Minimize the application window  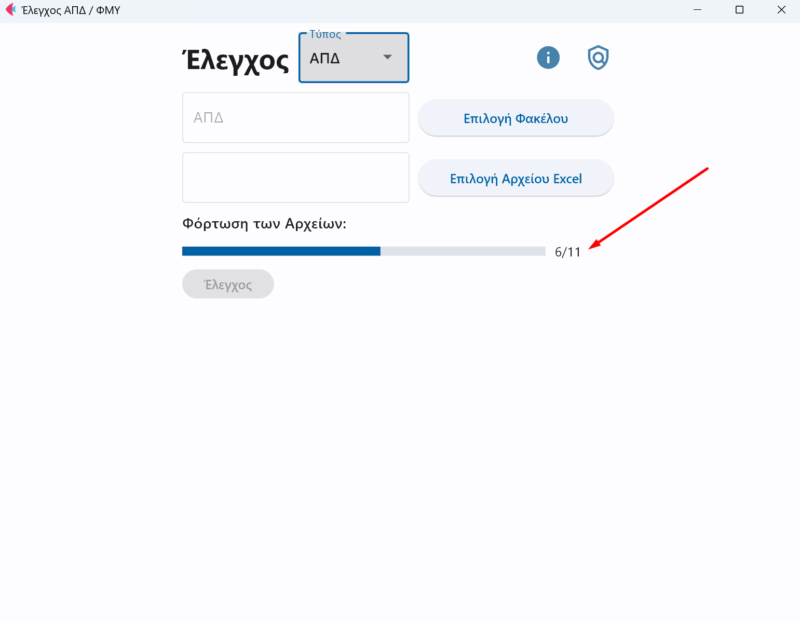(698, 10)
